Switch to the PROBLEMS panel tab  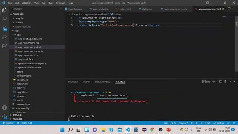click(x=73, y=82)
